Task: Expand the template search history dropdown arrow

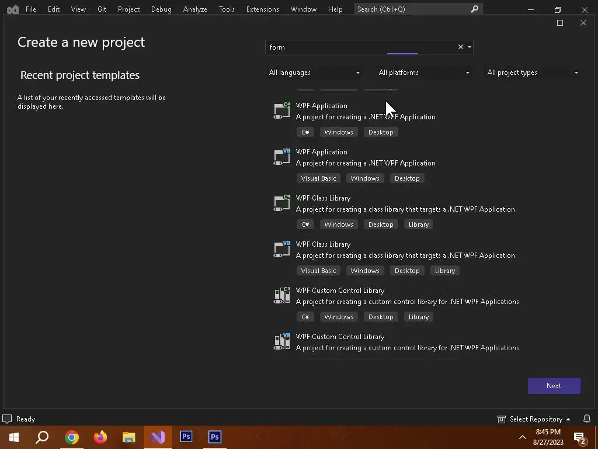Action: pos(470,47)
